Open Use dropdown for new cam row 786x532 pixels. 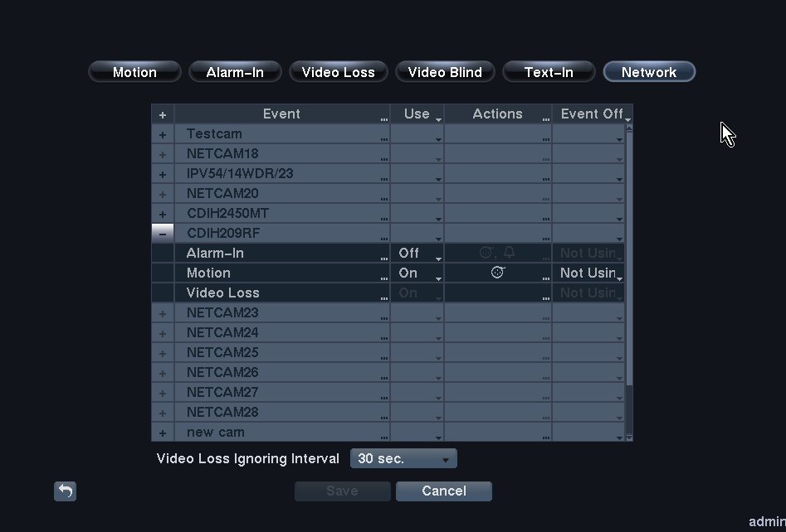417,433
